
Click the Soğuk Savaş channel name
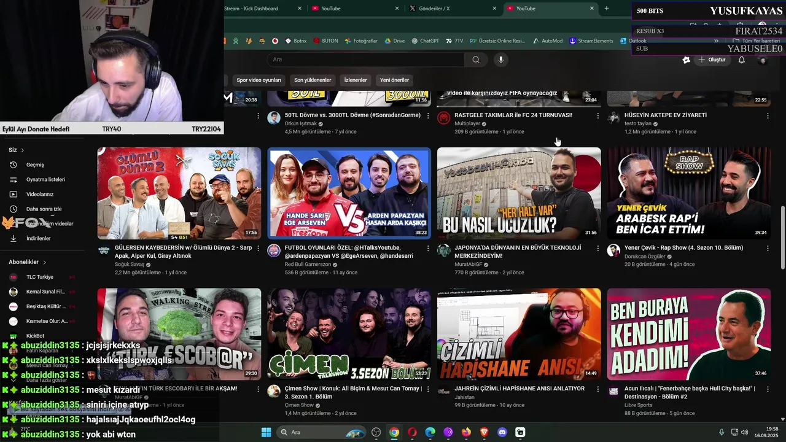click(x=129, y=264)
